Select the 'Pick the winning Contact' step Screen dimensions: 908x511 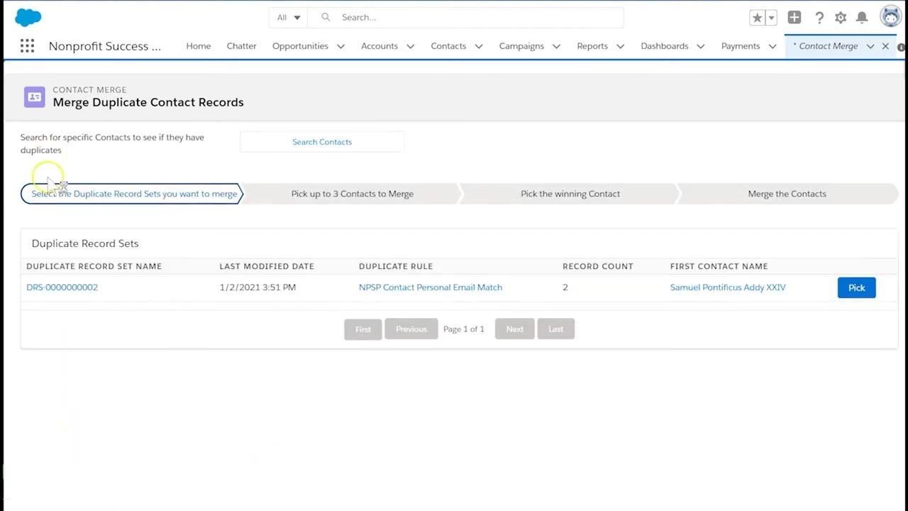(x=570, y=194)
